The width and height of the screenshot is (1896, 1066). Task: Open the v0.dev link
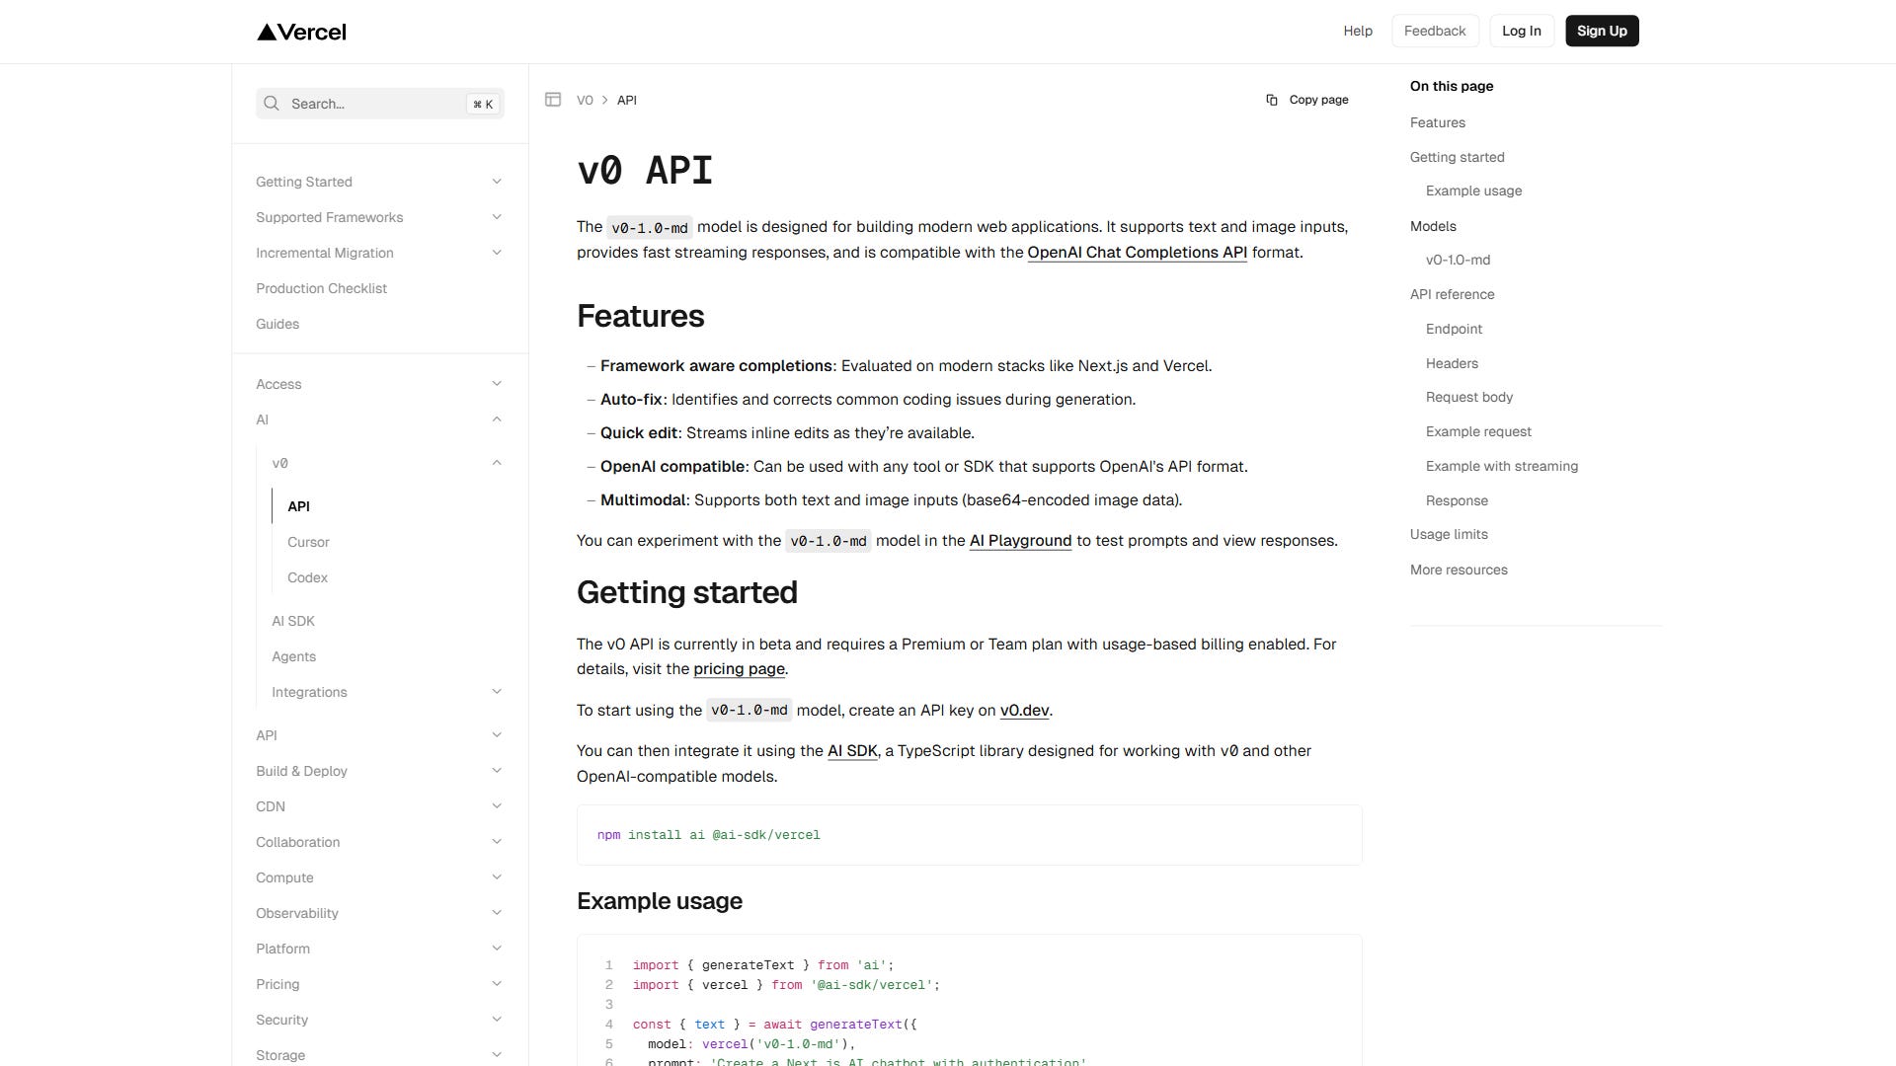(x=1024, y=711)
